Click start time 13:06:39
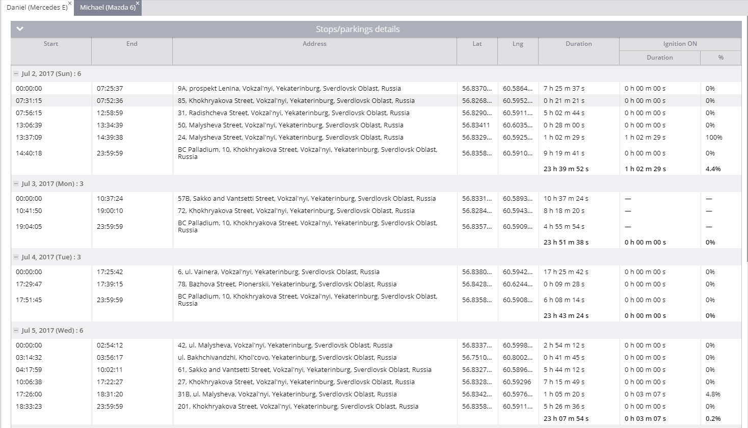The width and height of the screenshot is (748, 428). pos(29,125)
